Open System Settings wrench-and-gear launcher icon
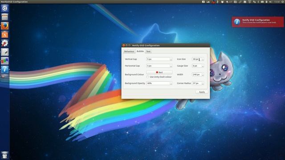 coord(5,43)
